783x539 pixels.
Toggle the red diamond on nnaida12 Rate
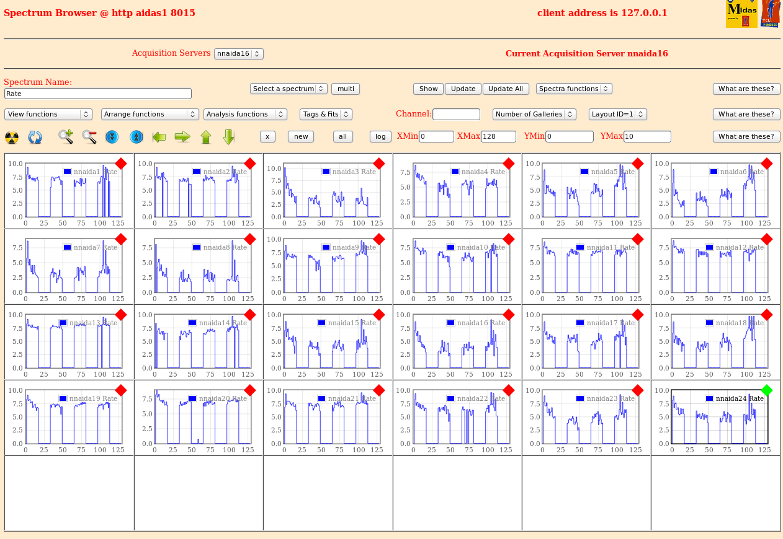(x=767, y=239)
